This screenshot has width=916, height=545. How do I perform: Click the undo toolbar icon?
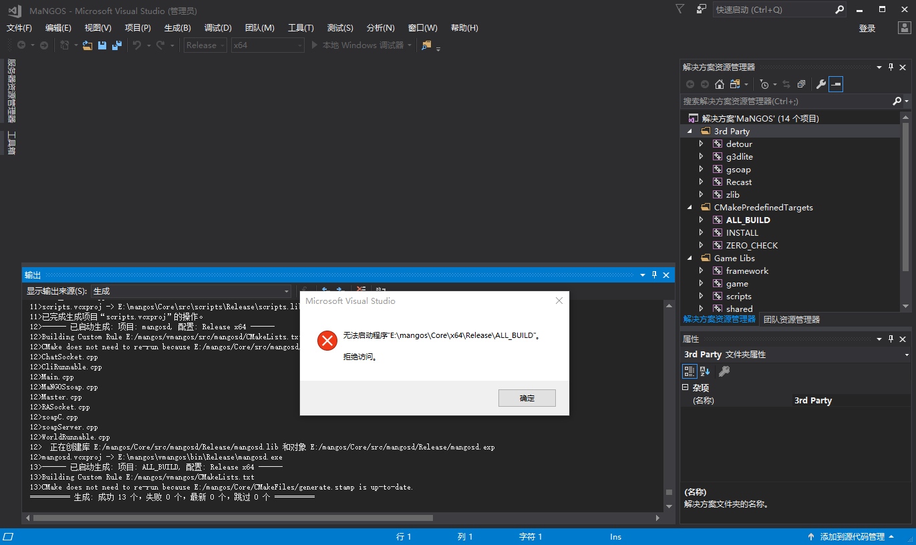[137, 45]
